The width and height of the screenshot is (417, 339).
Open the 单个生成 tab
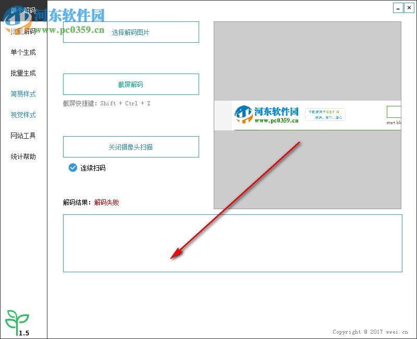[x=22, y=52]
